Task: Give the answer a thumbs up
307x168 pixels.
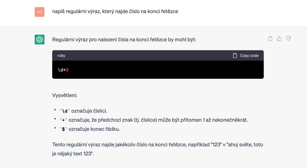Action: pos(279,38)
